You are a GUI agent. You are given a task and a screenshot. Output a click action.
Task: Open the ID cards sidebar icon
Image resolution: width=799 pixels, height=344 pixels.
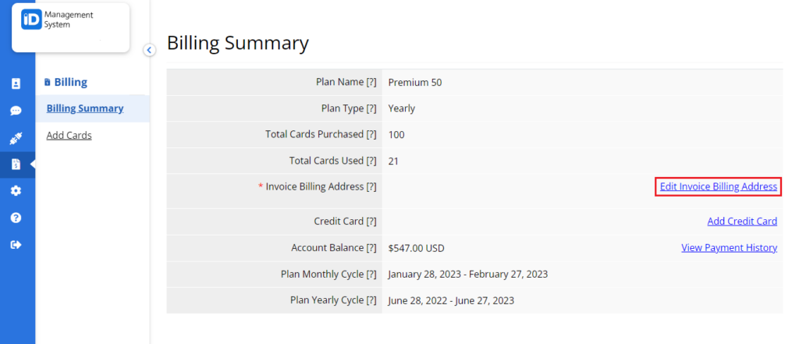(x=16, y=83)
